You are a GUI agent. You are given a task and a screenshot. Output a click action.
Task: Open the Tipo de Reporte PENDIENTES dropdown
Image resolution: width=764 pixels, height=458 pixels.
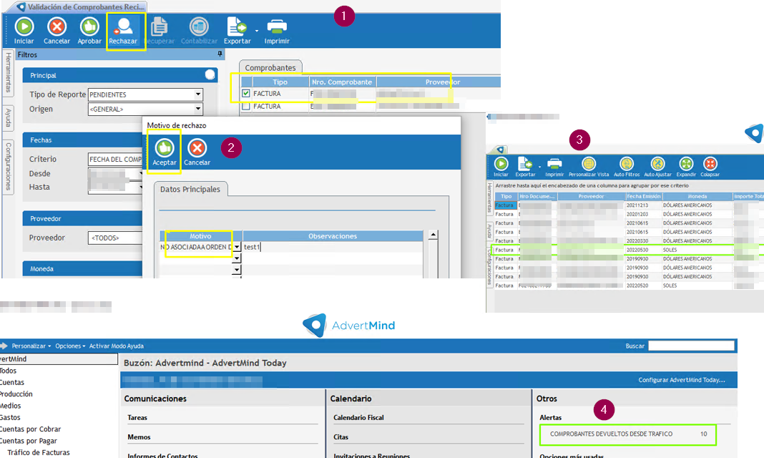(198, 94)
